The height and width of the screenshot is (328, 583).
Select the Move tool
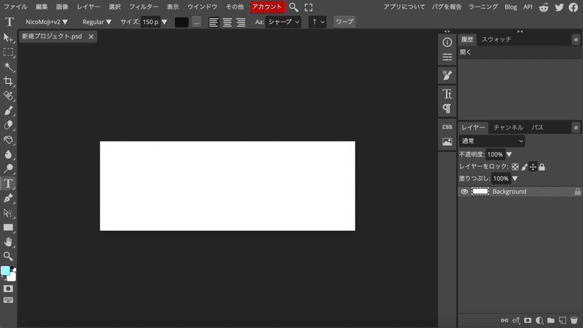[x=8, y=38]
